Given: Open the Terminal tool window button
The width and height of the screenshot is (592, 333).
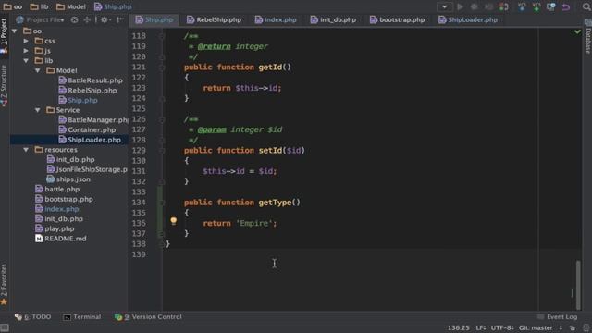Looking at the screenshot, I should pyautogui.click(x=82, y=317).
